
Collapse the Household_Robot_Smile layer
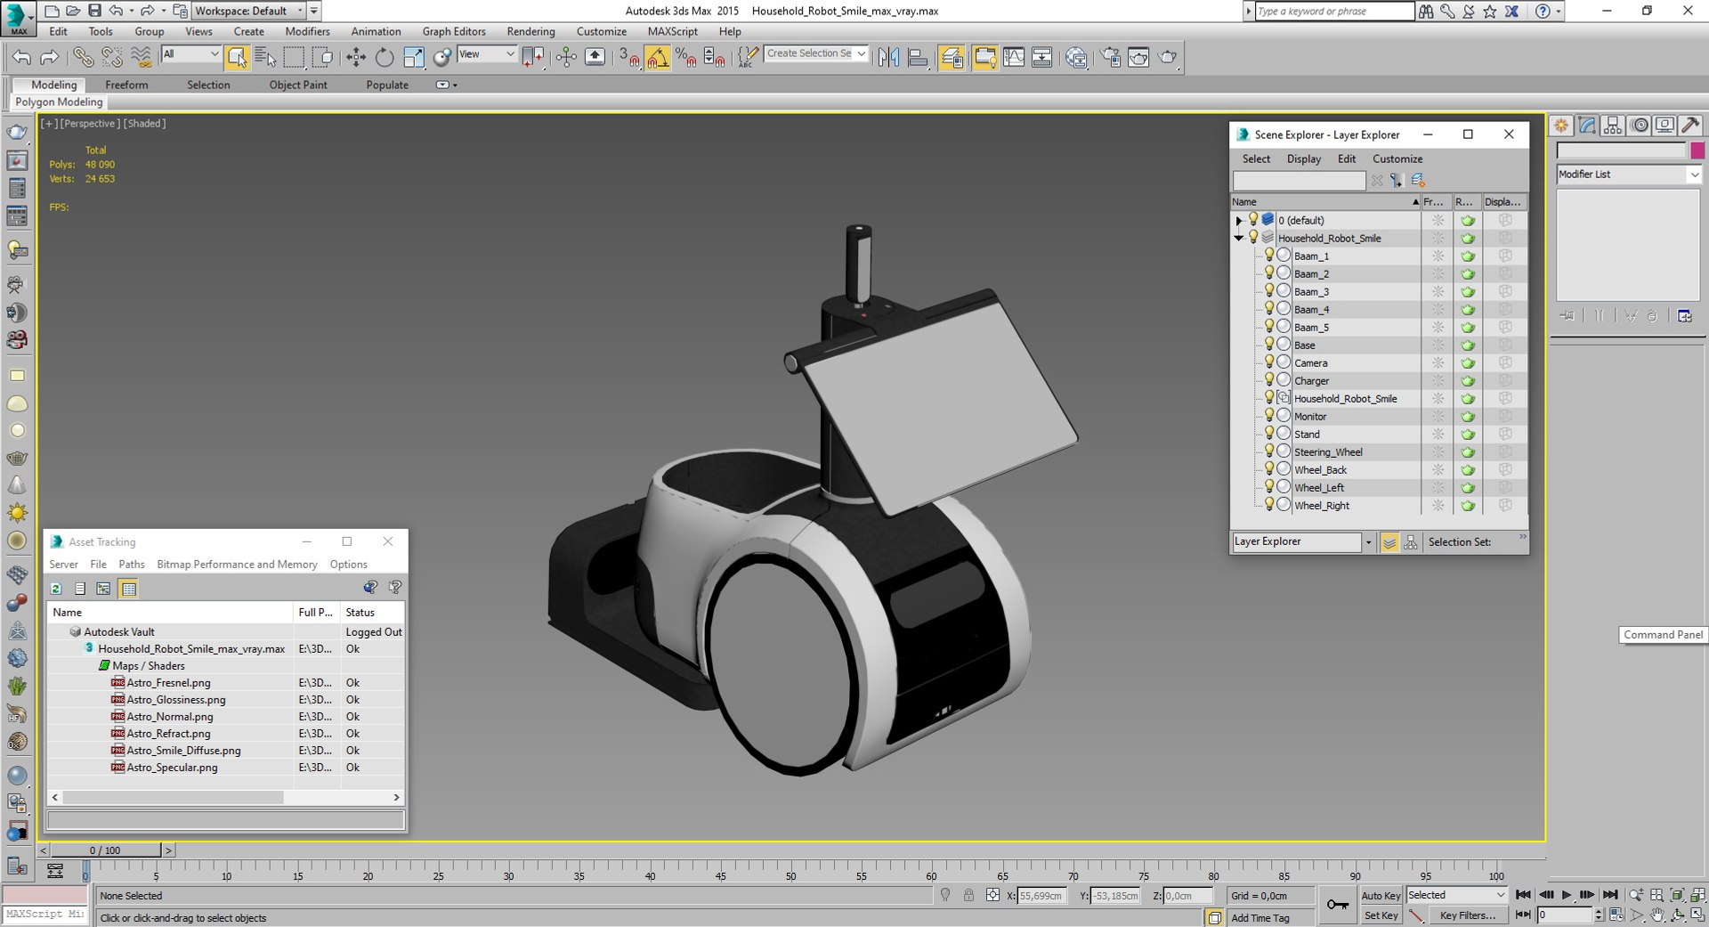(1238, 238)
